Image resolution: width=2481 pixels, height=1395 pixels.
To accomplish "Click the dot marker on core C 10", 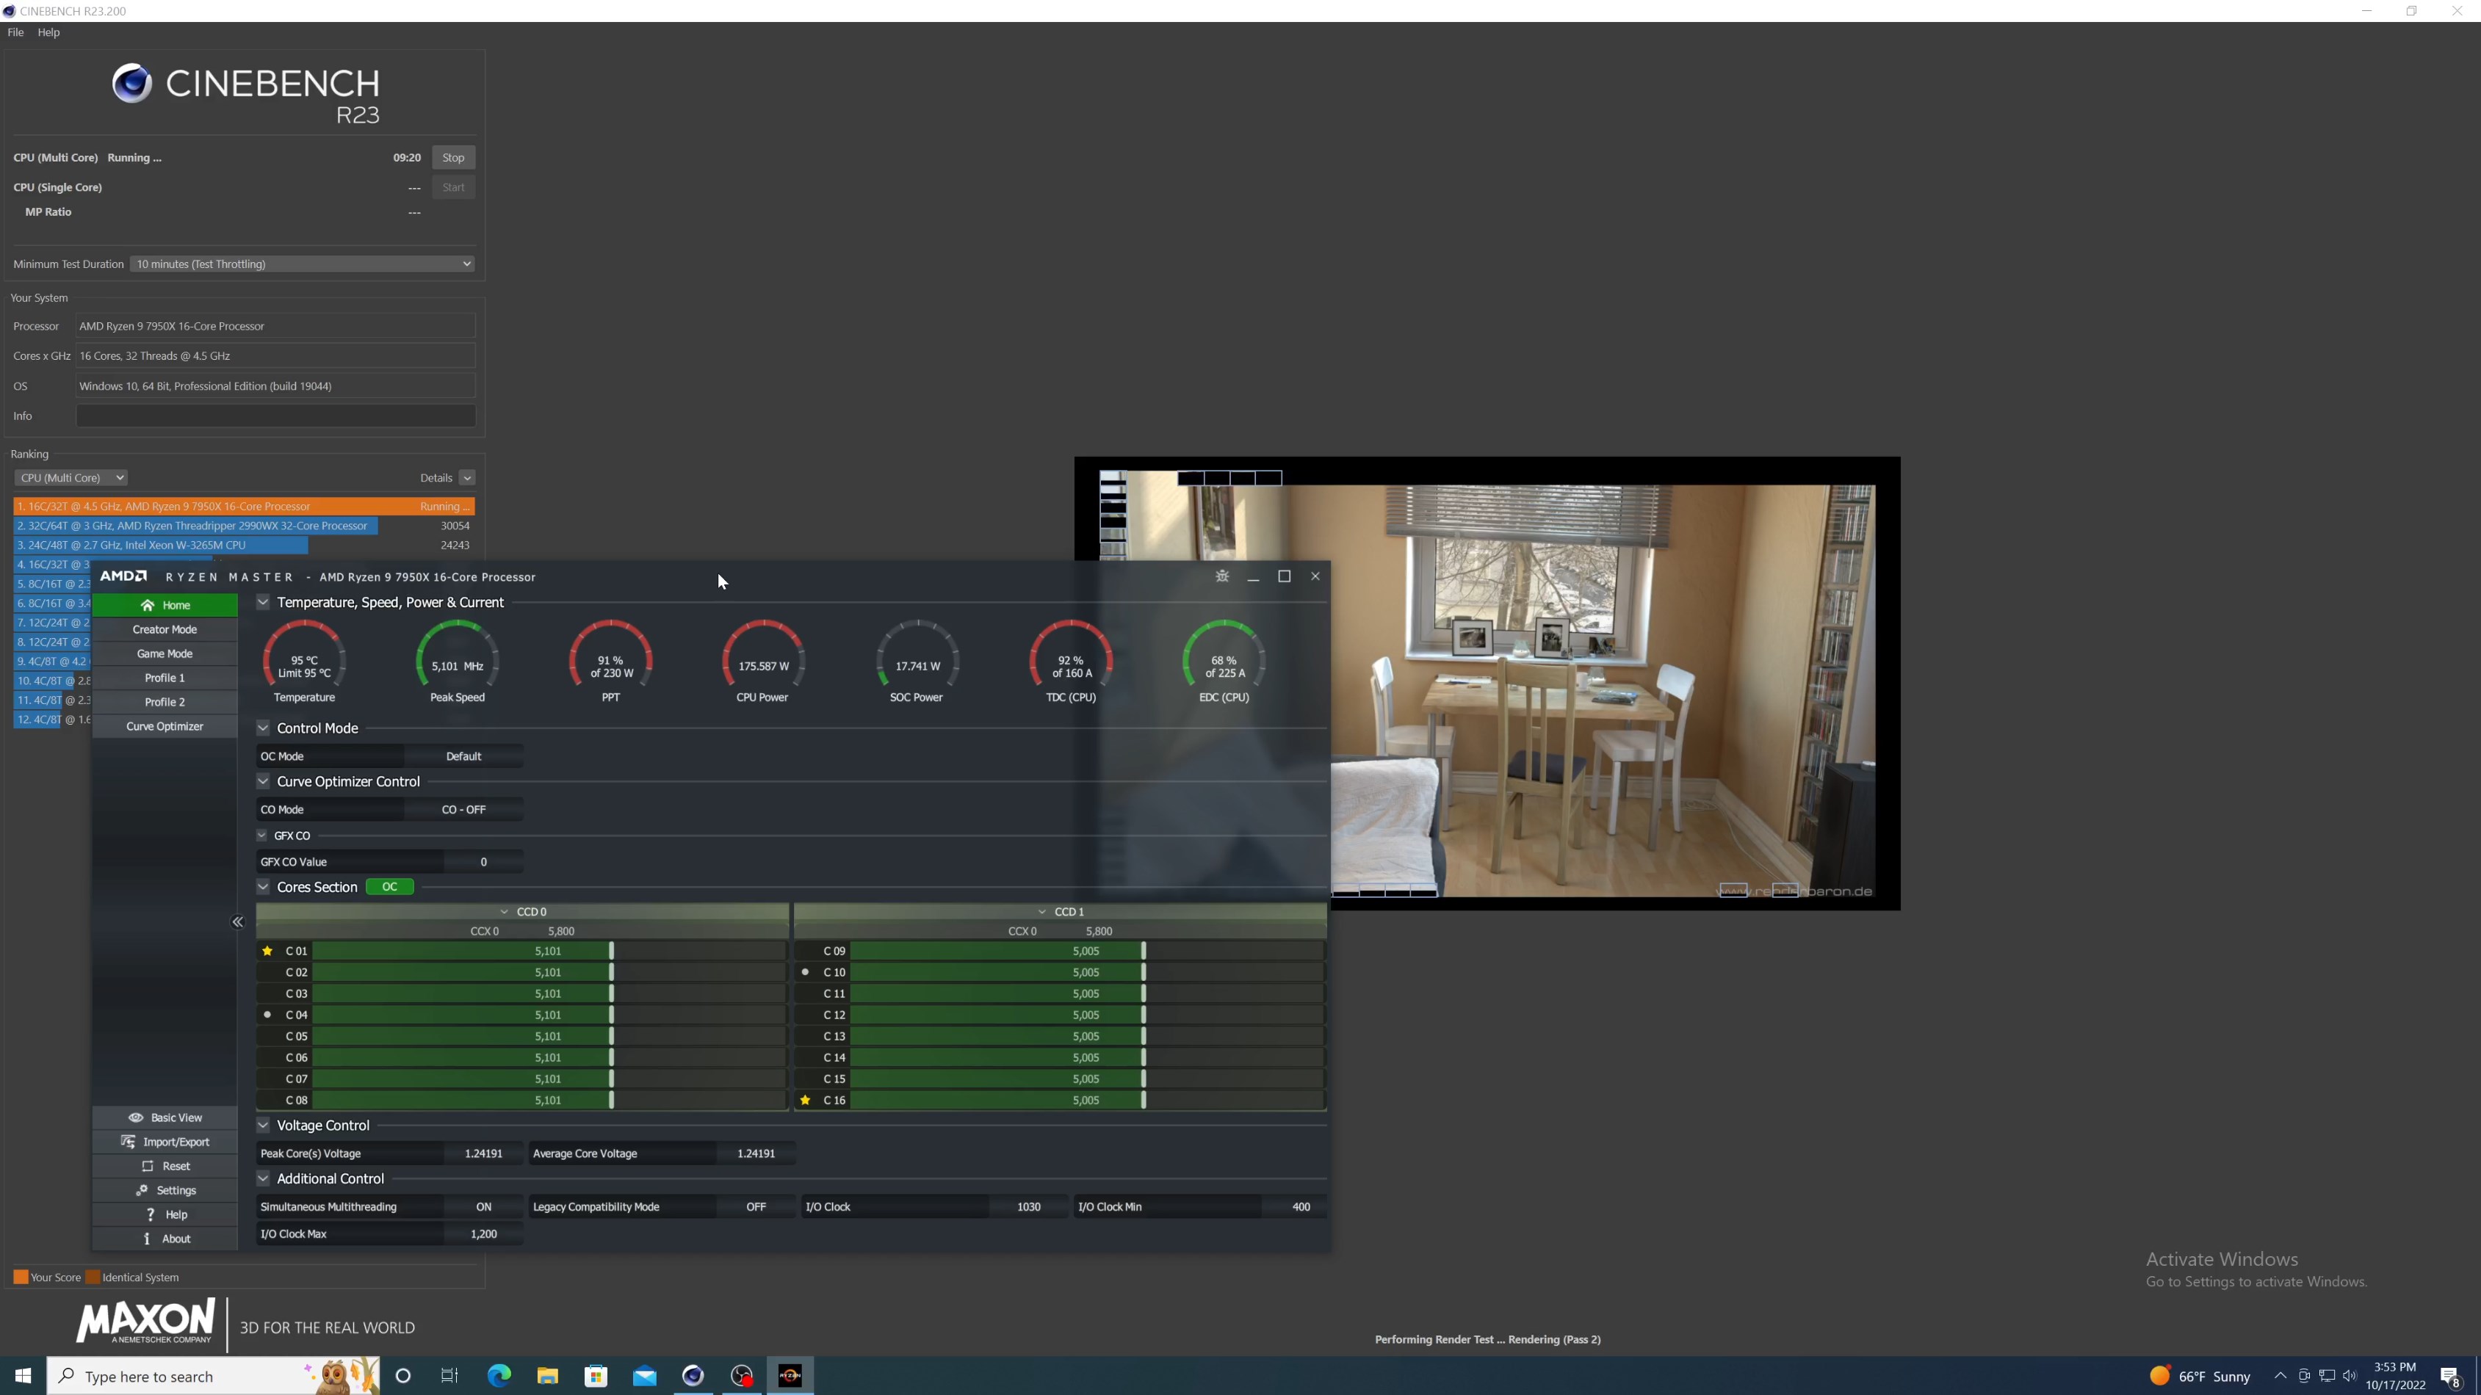I will tap(805, 972).
